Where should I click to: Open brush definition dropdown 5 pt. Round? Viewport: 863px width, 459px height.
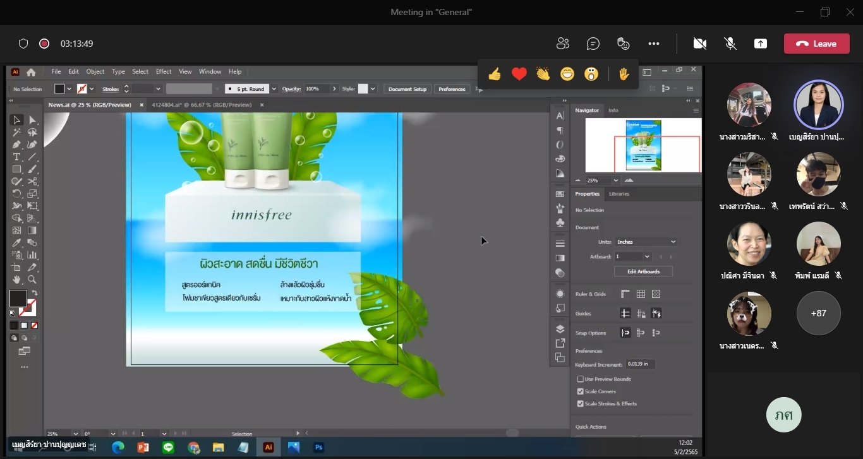click(274, 89)
